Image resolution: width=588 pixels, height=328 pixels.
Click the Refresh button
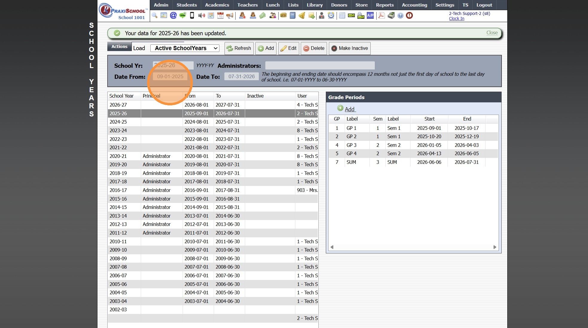(x=239, y=48)
